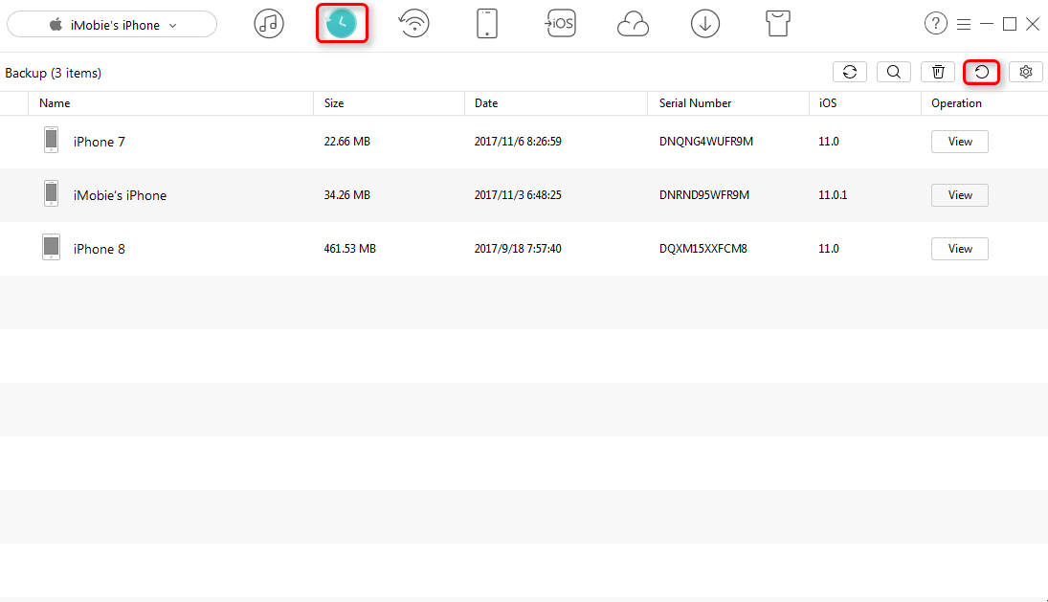The width and height of the screenshot is (1048, 602).
Task: Open backup settings gear button
Action: click(1026, 72)
